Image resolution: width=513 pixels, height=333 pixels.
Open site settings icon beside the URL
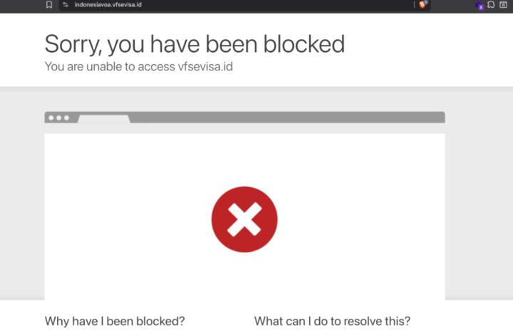pyautogui.click(x=66, y=4)
